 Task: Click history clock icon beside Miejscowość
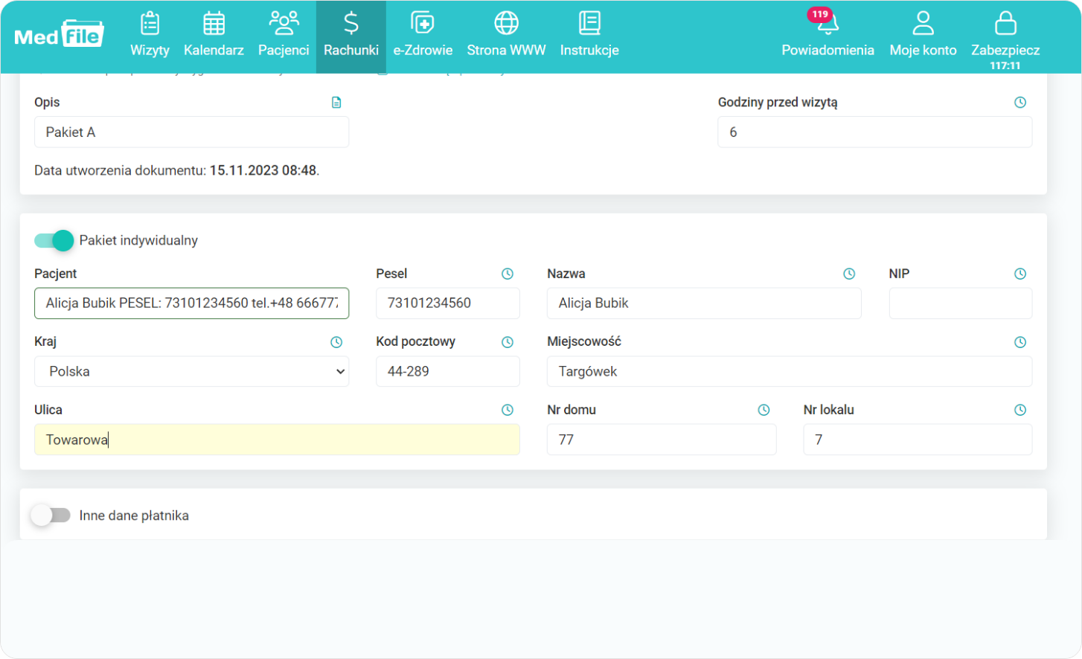coord(1020,342)
